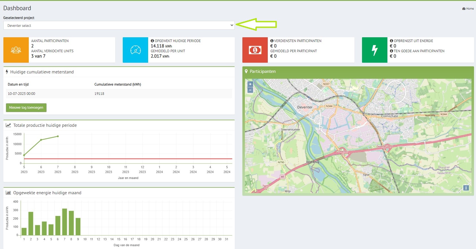Click the Jaar en maand axis label
The width and height of the screenshot is (476, 249).
click(128, 178)
